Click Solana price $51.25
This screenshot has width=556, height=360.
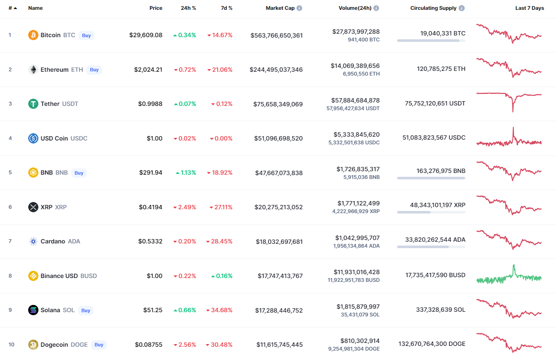[153, 310]
